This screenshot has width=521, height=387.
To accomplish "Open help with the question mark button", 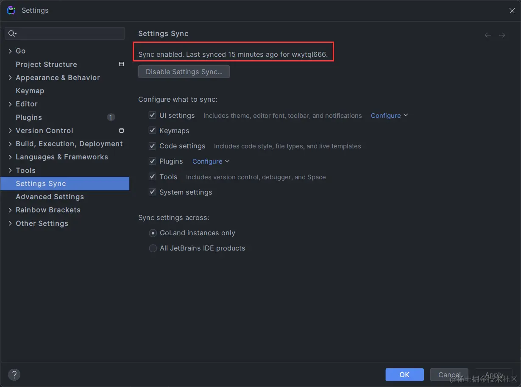I will click(x=14, y=375).
